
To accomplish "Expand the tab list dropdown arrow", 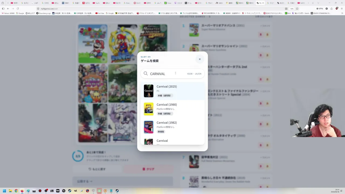I will 318,3.
